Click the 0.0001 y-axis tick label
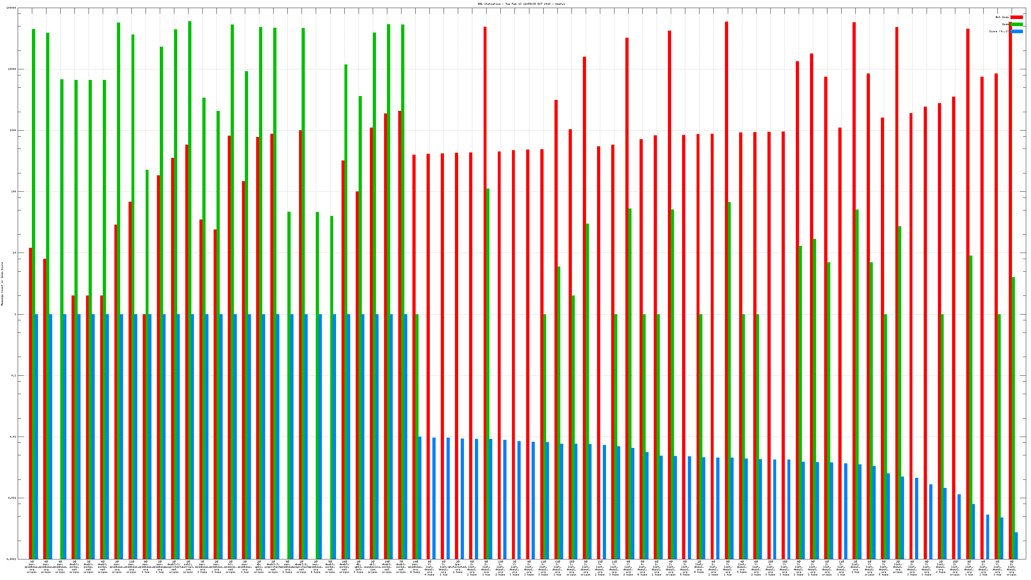The width and height of the screenshot is (1031, 580). point(12,559)
